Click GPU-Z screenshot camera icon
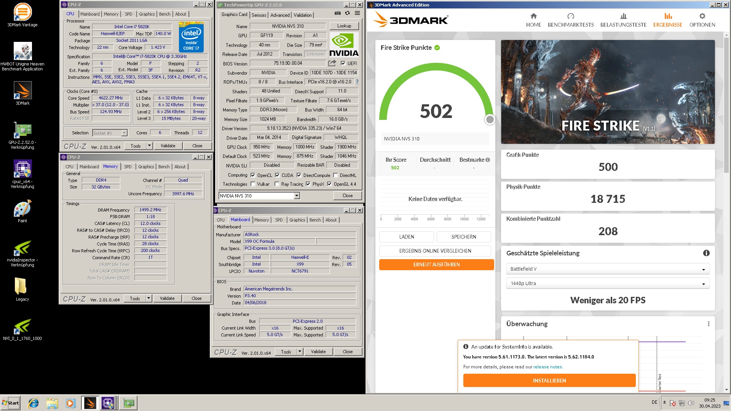Screen dimensions: 731x411 [337, 13]
